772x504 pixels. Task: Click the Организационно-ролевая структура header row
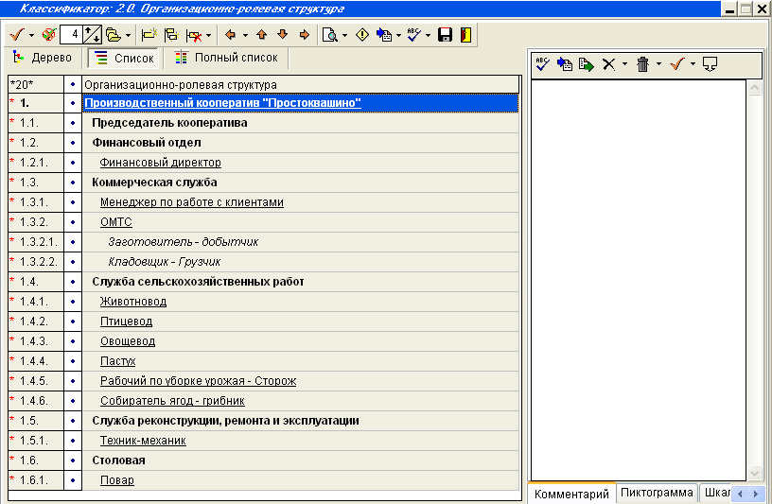pyautogui.click(x=300, y=85)
